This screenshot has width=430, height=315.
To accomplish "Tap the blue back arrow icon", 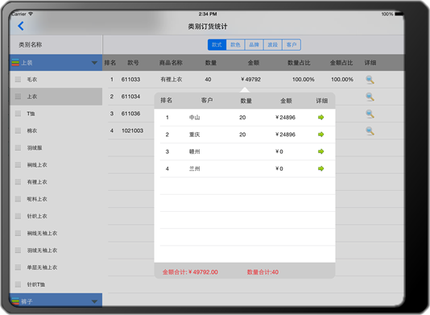I will (21, 26).
